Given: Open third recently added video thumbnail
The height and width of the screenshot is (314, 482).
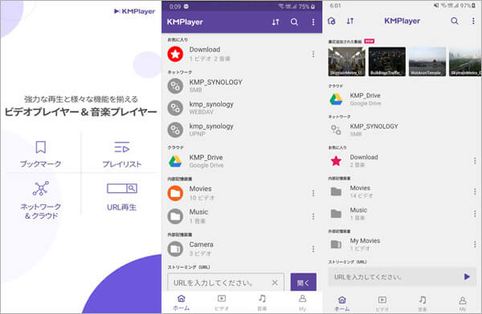Looking at the screenshot, I should pyautogui.click(x=427, y=62).
